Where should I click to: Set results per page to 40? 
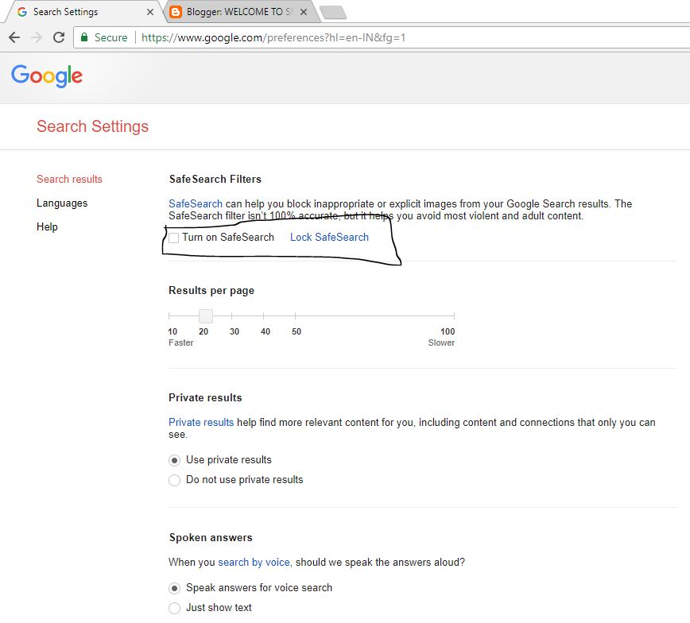click(x=264, y=315)
